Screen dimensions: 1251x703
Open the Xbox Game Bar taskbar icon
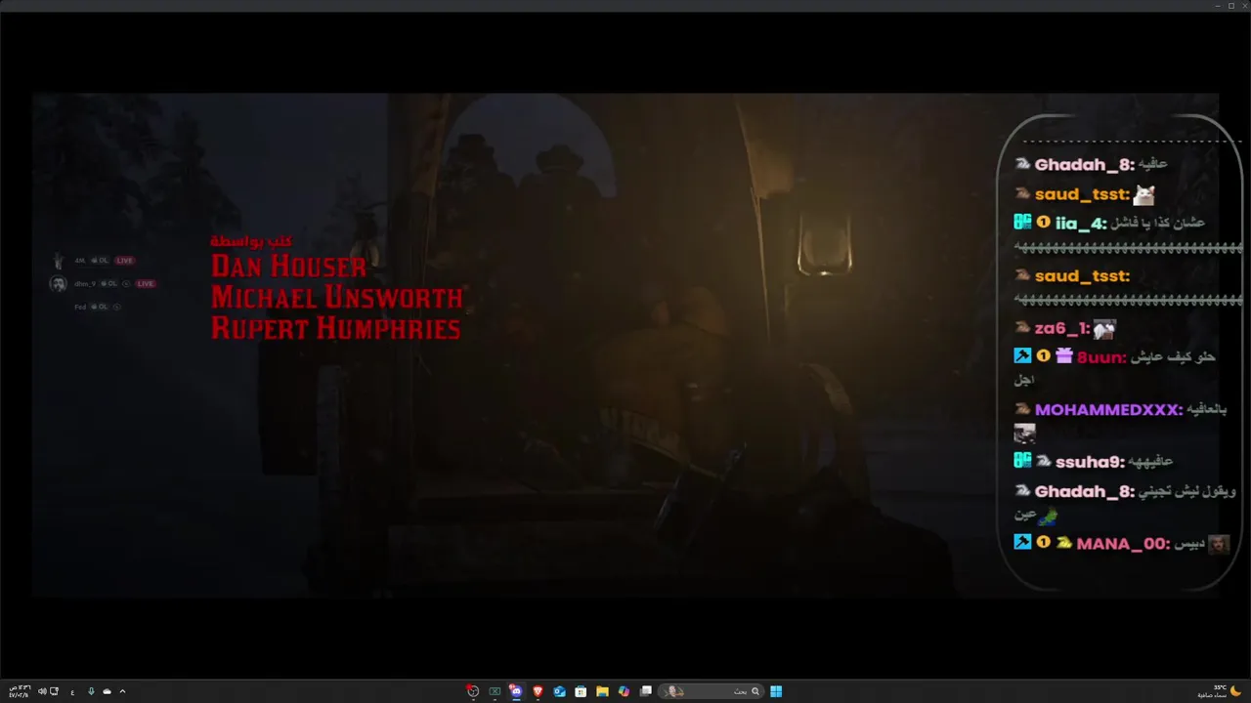tap(495, 691)
